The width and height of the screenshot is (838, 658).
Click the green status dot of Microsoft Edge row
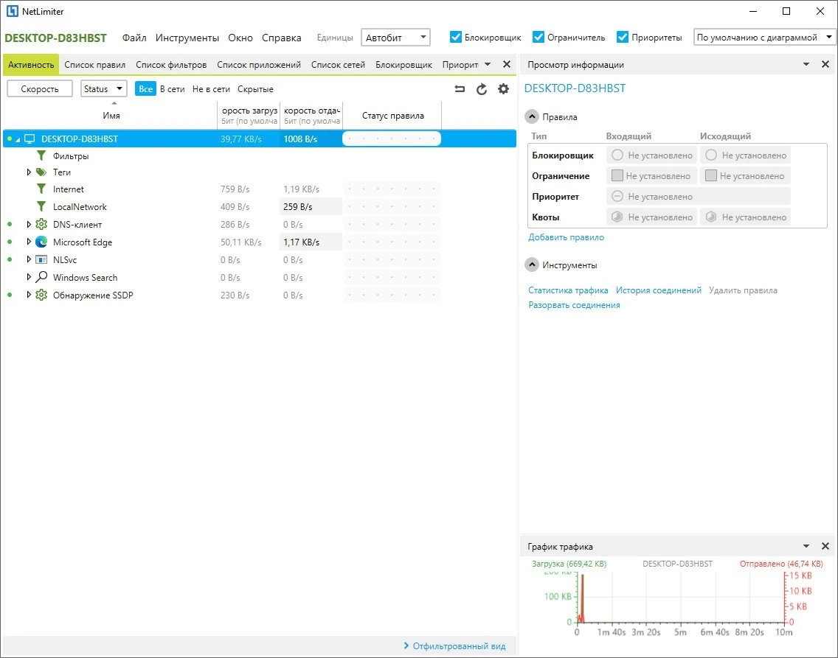10,242
